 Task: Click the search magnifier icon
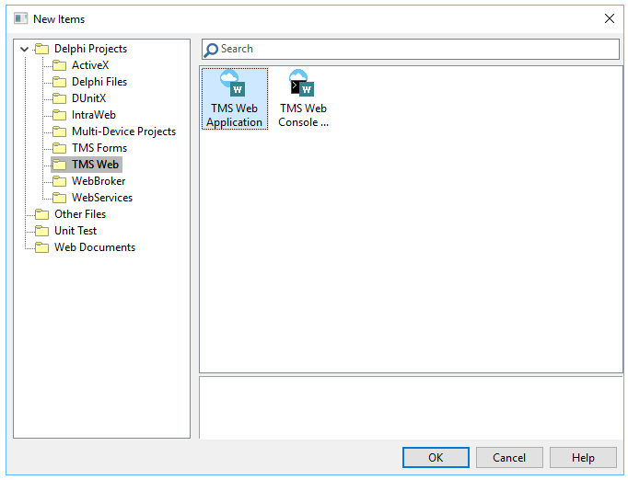(x=211, y=50)
